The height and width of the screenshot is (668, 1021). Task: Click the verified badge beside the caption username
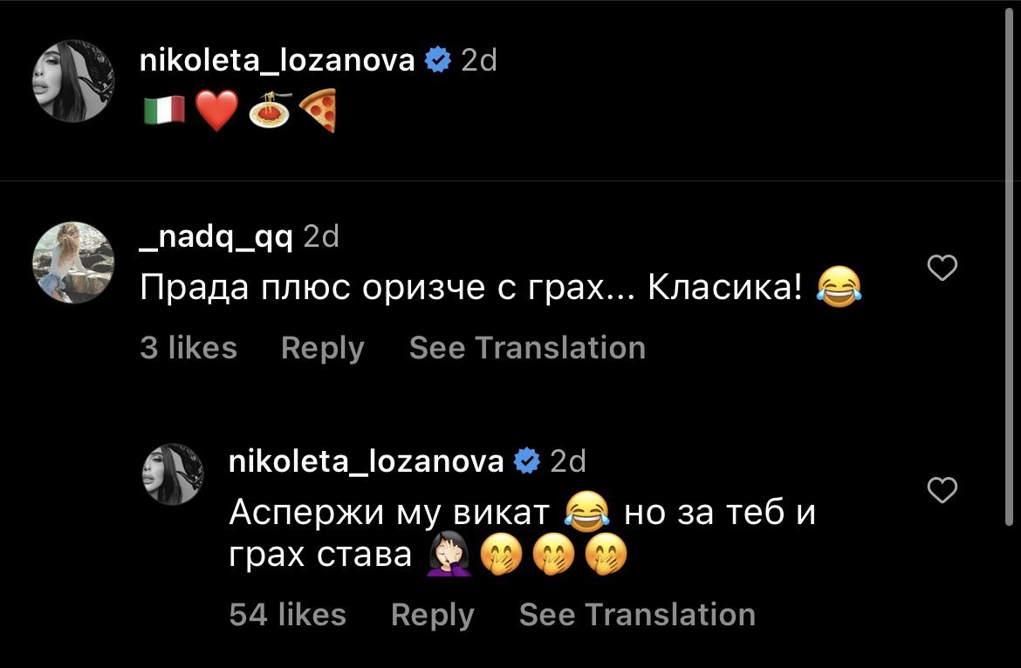437,61
